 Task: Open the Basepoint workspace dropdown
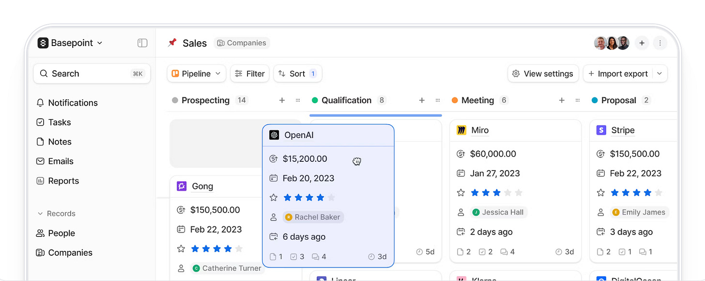click(x=70, y=43)
